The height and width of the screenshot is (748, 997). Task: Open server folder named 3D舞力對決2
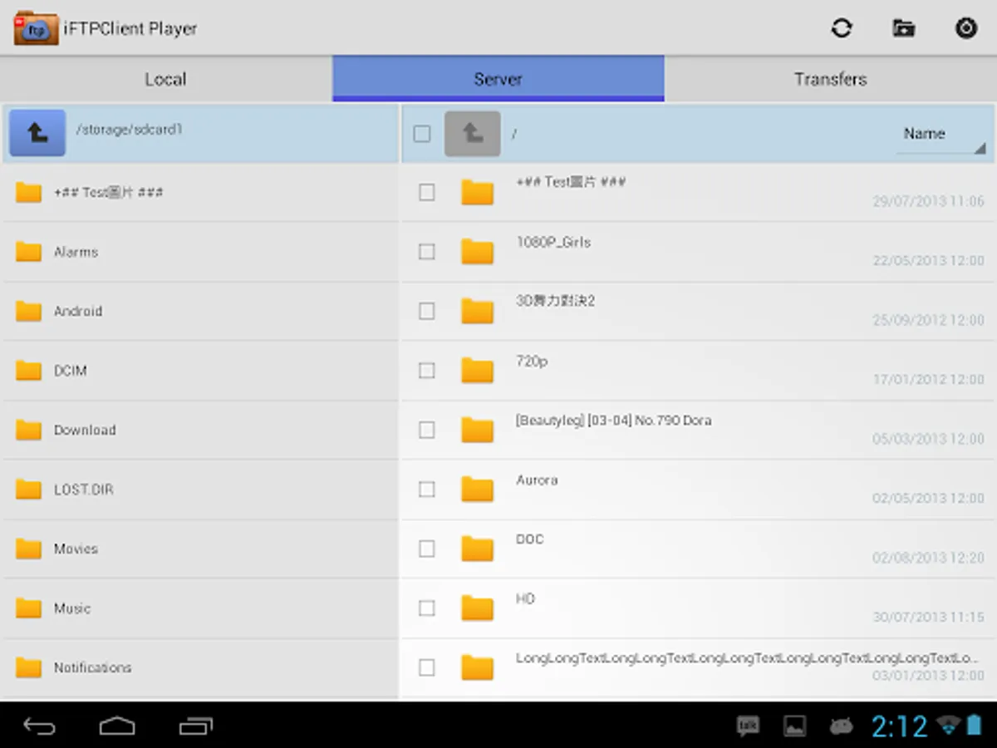[x=556, y=301]
